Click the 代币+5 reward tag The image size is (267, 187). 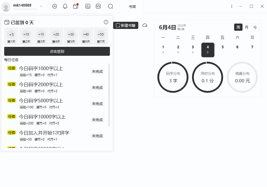coord(54,123)
